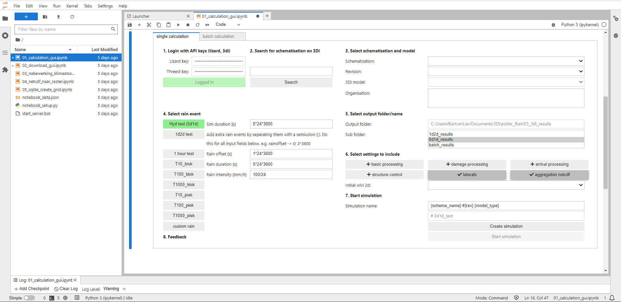
Task: Open debugger panel on right sidebar
Action: (616, 36)
